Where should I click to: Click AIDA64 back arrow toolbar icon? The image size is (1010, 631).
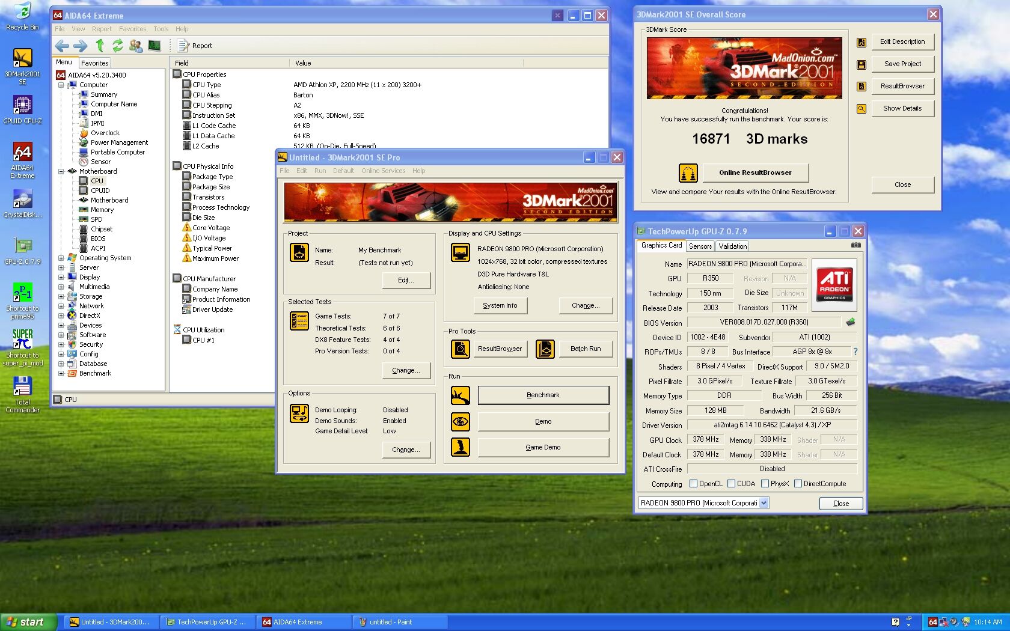(61, 46)
